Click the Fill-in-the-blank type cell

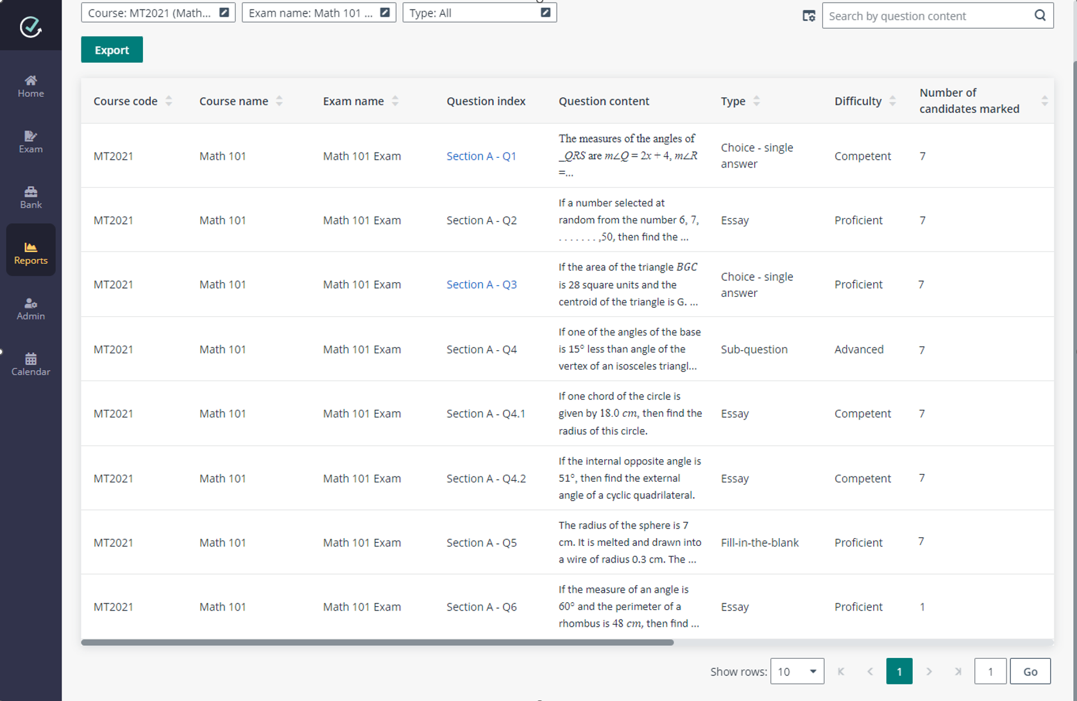click(x=759, y=543)
